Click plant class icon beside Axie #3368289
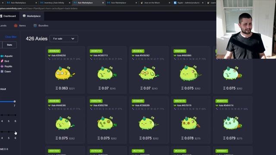Image resolution: width=276 pixels, height=155 pixels. pos(133,105)
